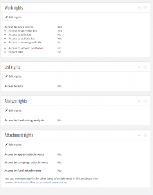Image resolution: width=153 pixels, height=195 pixels.
Task: Click grid drag handle on List rights tile
Action: [x=145, y=67]
